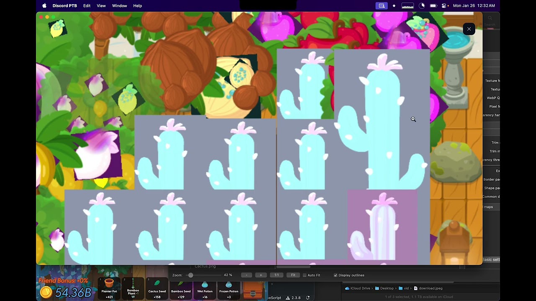Click the pie-chart timer menu bar icon

(422, 6)
